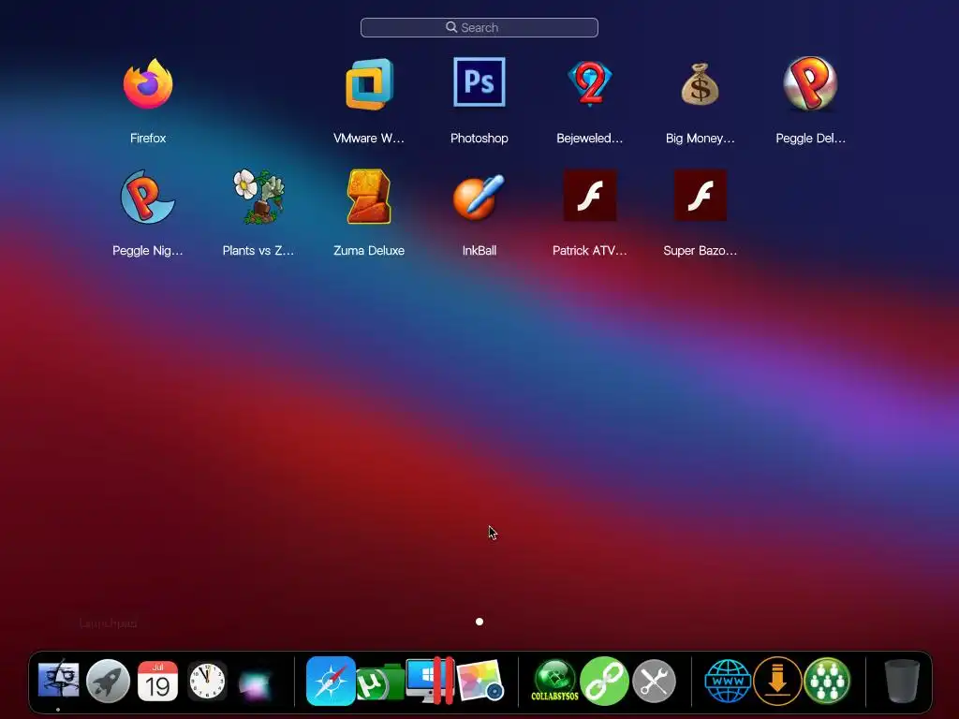Open the Calendar icon showing 19
The height and width of the screenshot is (719, 959).
[157, 681]
